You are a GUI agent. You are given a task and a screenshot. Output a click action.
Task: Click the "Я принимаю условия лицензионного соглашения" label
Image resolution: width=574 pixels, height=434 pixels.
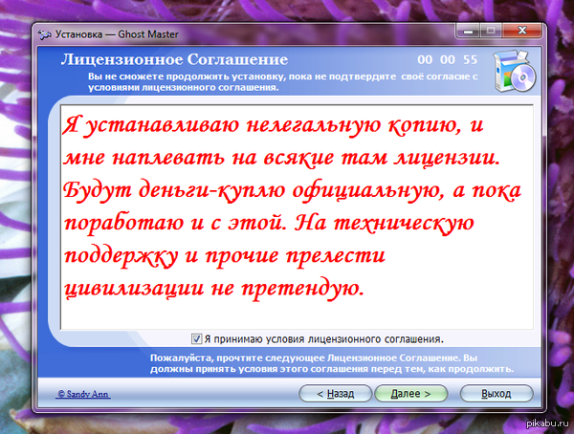(323, 338)
